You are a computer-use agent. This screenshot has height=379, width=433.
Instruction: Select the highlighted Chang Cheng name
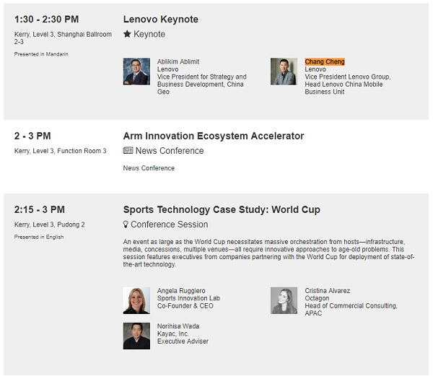coord(325,61)
